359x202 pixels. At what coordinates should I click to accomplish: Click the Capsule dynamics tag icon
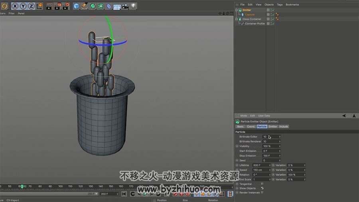click(x=277, y=15)
